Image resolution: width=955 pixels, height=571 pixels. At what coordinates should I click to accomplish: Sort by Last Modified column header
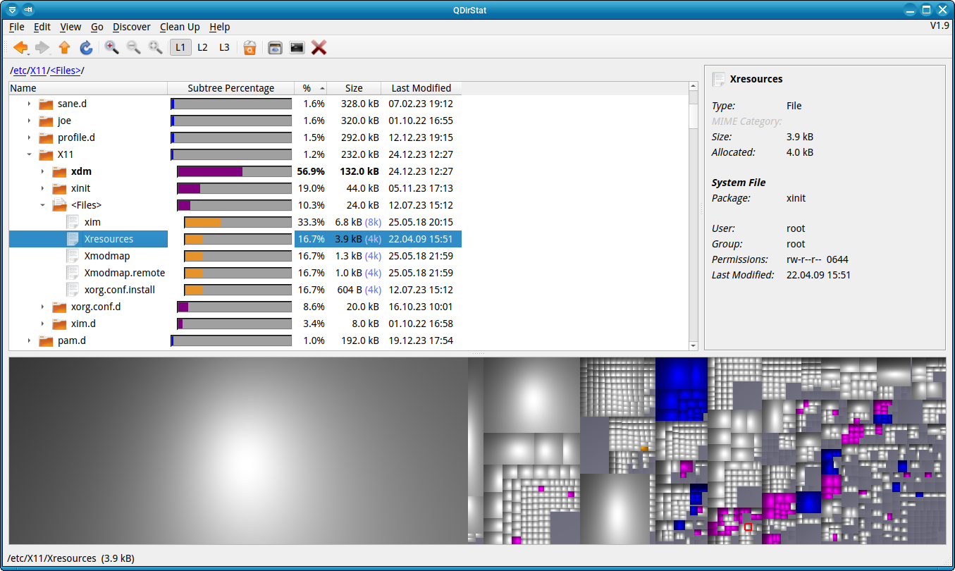point(421,88)
